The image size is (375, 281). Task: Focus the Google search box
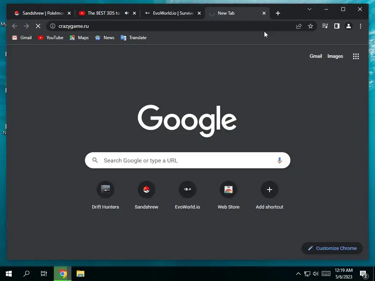click(187, 160)
